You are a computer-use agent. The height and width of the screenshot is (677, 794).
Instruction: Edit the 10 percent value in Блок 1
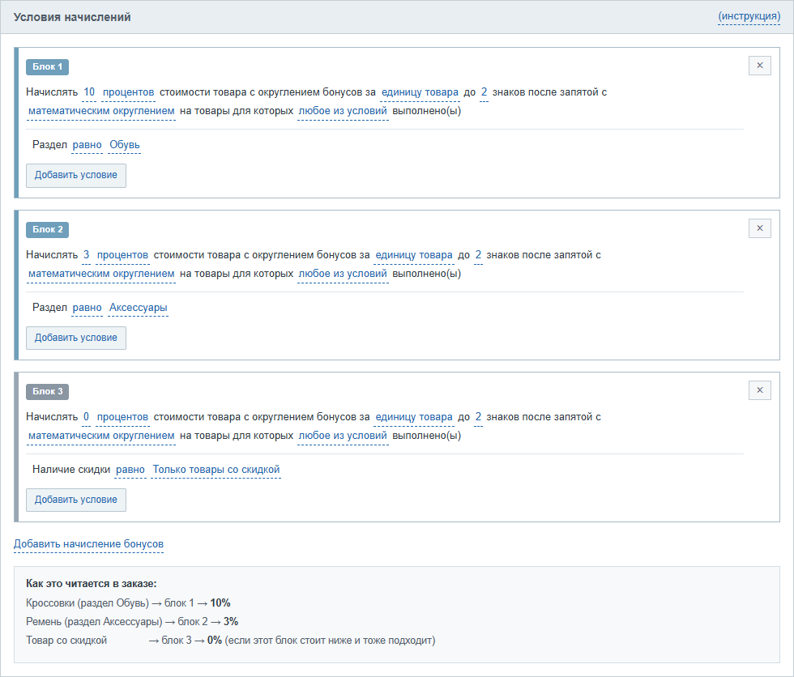point(89,92)
